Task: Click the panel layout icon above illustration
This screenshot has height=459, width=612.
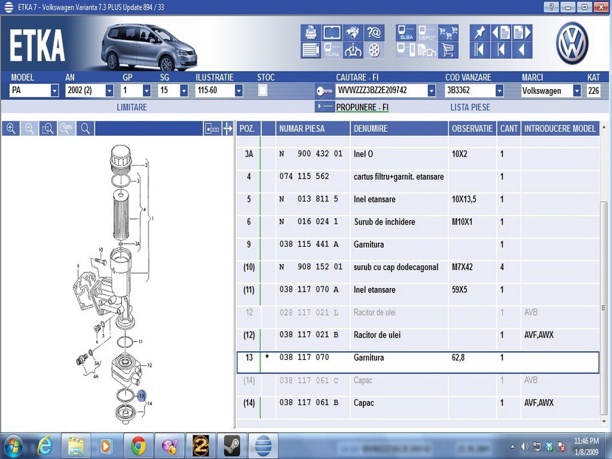Action: [x=213, y=128]
